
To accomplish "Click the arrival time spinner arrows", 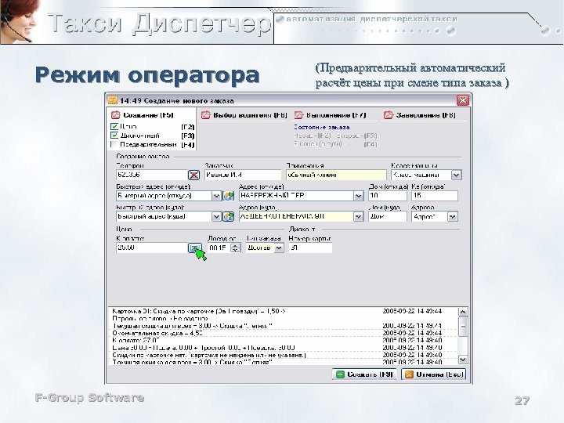I will click(236, 248).
